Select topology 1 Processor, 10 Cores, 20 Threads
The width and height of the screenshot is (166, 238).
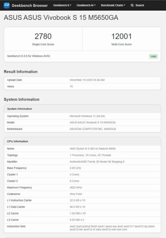(x=90, y=155)
